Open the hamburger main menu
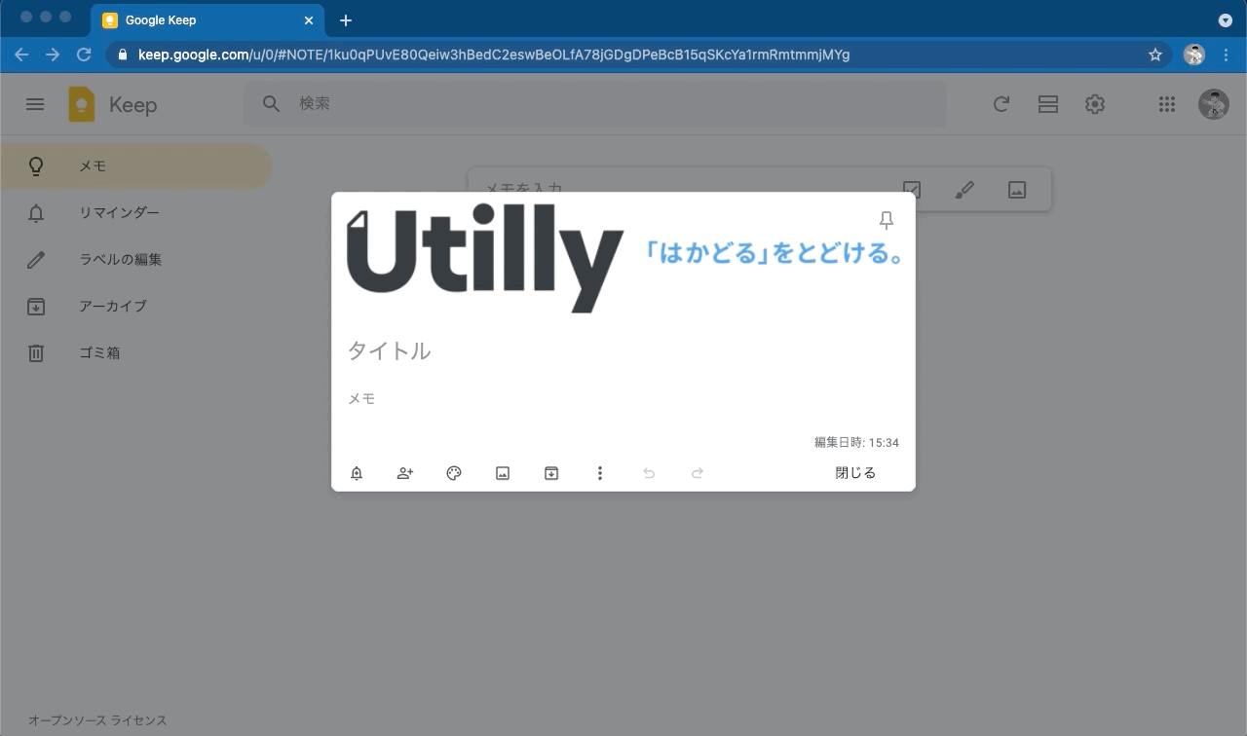1247x736 pixels. (x=35, y=104)
